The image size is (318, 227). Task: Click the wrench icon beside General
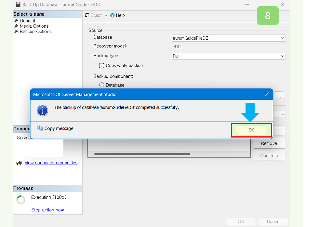pos(16,21)
